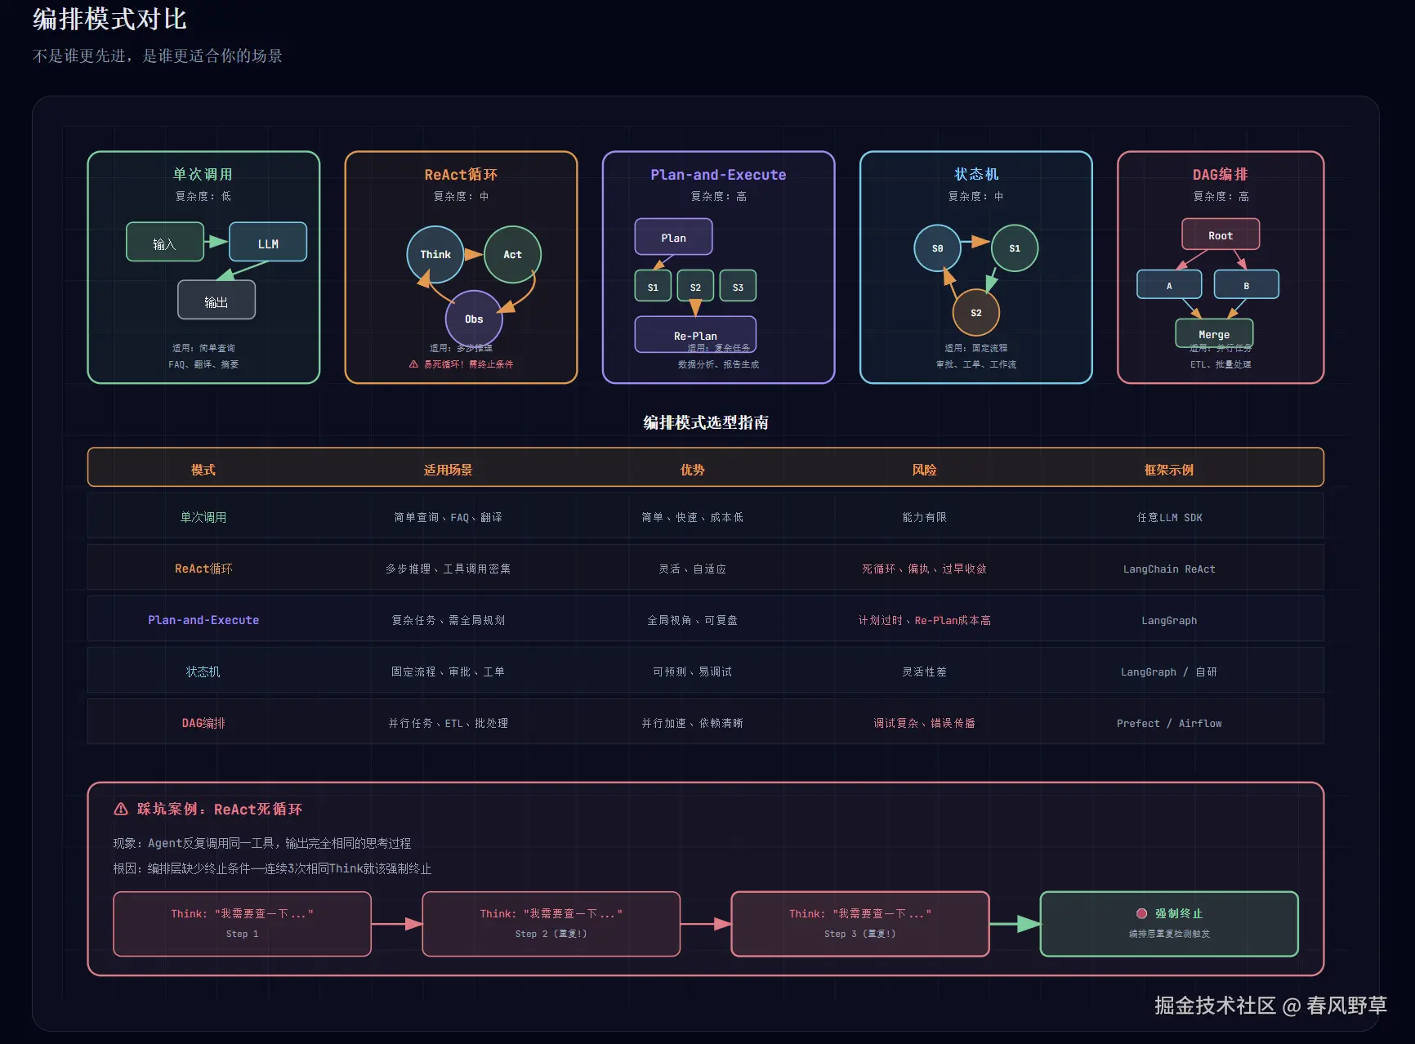Select the 输入 node in the 单次调用 card
The width and height of the screenshot is (1415, 1044).
165,242
